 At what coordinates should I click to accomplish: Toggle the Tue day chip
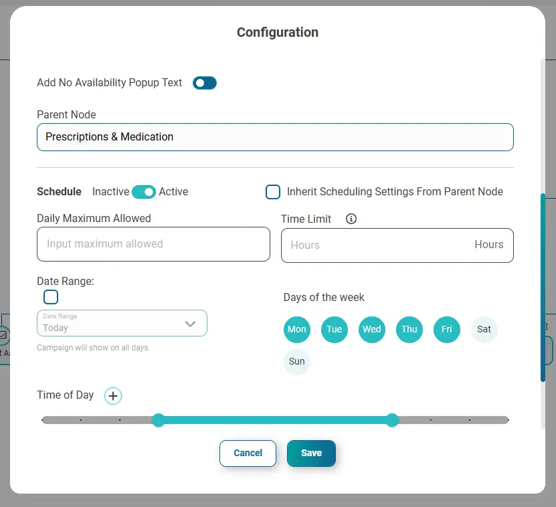334,329
